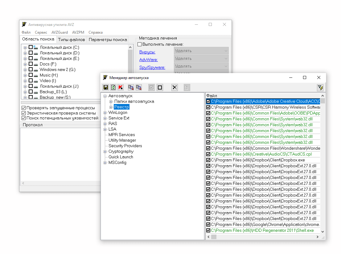Expand the WinLogon tree node

coord(105,113)
